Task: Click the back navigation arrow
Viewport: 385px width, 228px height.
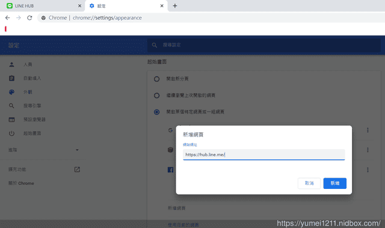Action: click(8, 18)
